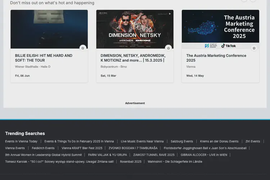Star the Billie Eilish tour event
270x180 pixels.
(83, 48)
